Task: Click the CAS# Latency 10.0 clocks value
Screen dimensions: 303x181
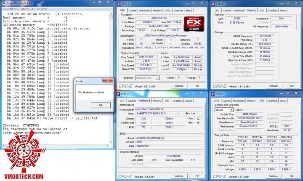Action: [265, 44]
